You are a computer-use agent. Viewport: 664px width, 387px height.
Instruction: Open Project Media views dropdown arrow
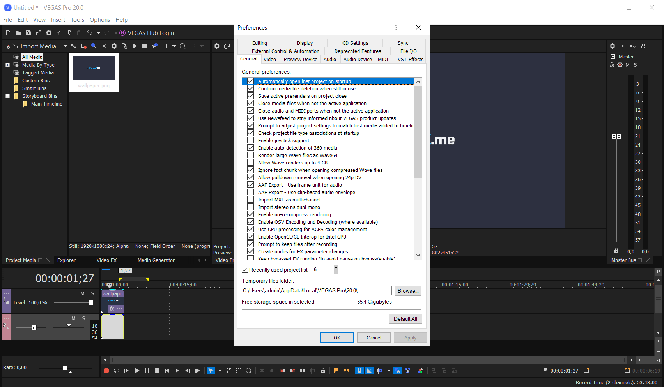coord(174,46)
